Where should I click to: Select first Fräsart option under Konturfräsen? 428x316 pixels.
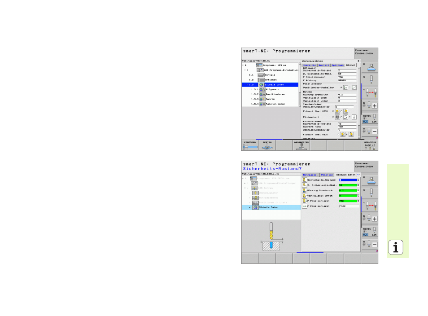[343, 135]
